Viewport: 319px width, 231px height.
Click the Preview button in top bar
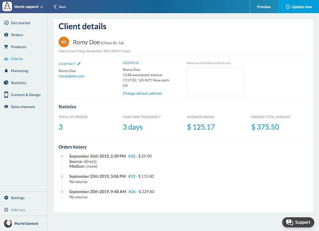264,7
